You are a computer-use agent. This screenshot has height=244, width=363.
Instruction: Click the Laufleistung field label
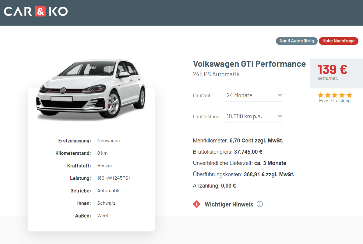[x=206, y=117]
